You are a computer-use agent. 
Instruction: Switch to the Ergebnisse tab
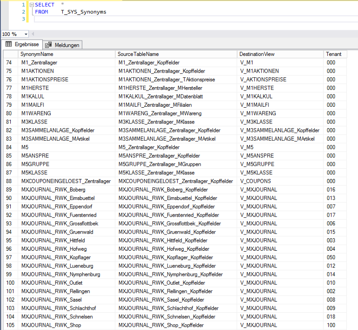(x=22, y=44)
